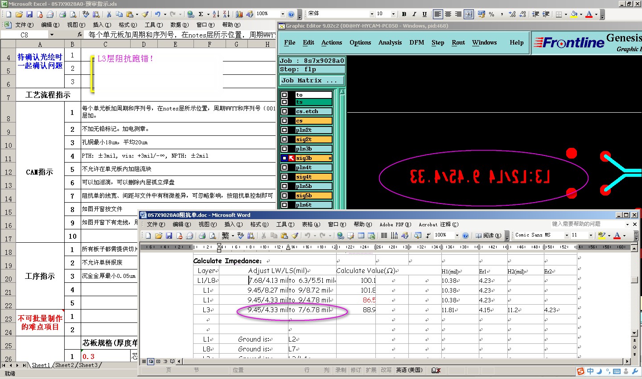Toggle checkbox for layer sig3b

tap(284, 158)
